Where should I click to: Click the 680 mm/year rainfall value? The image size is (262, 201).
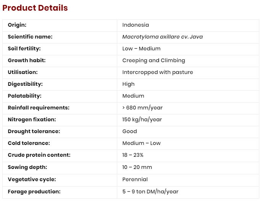click(142, 108)
